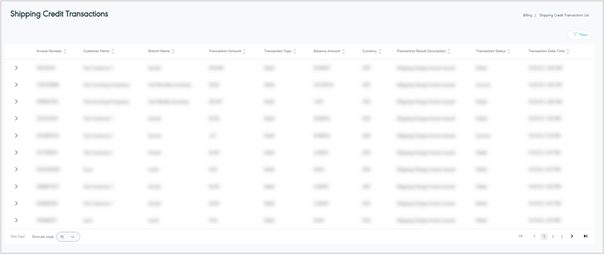
Task: Sort by Transaction Amount column icon
Action: 244,51
